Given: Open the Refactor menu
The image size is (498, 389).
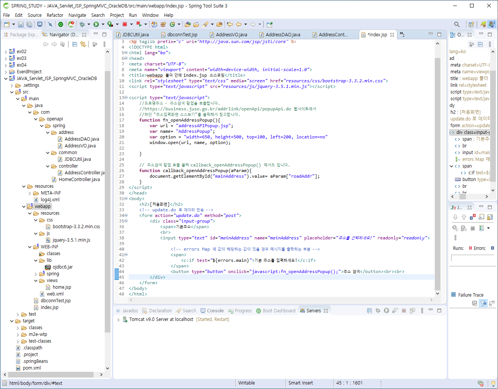Looking at the screenshot, I should 55,15.
